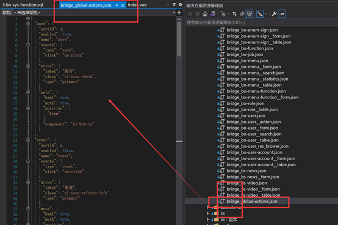Open the dropdown next to the clock filter
The image size is (338, 225).
(229, 14)
